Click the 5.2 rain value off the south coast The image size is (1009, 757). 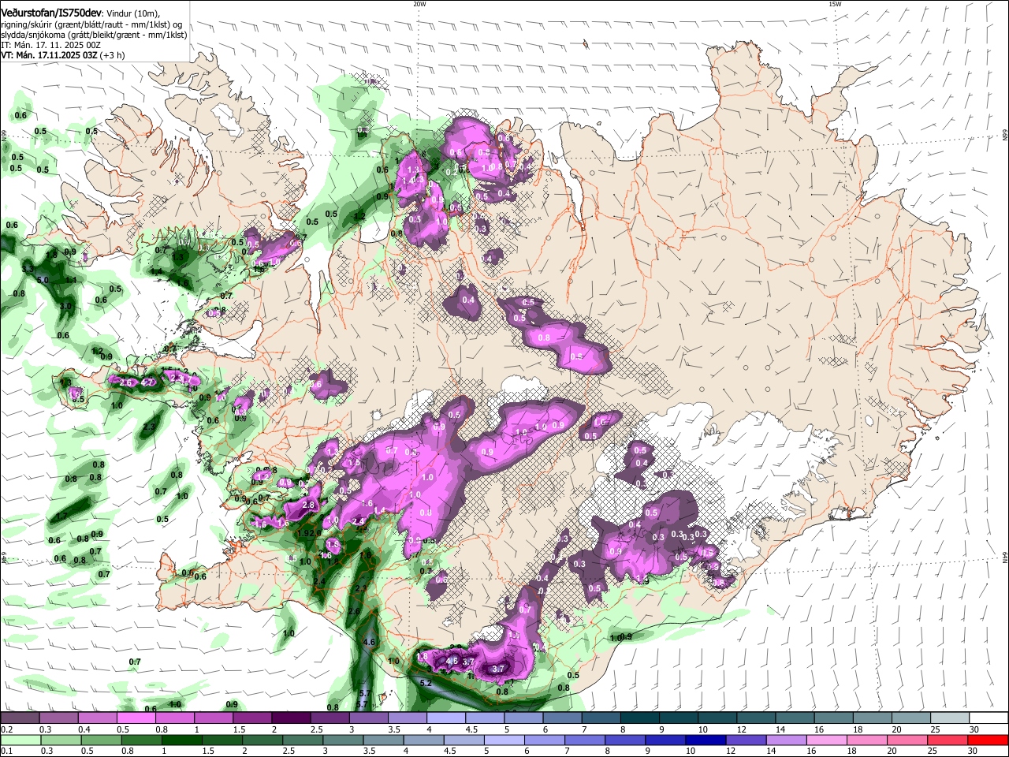coord(426,683)
